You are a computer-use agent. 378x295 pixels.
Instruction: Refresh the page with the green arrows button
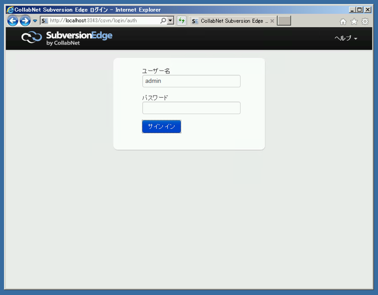pos(182,21)
